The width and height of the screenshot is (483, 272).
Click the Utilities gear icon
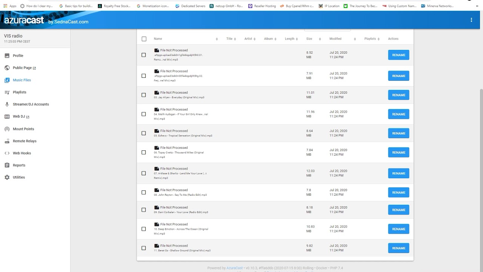pyautogui.click(x=7, y=177)
